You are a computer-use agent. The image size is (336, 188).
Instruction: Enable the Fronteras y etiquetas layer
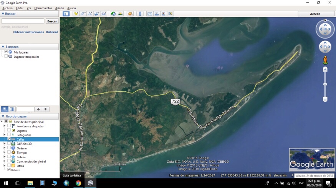[x=9, y=126]
